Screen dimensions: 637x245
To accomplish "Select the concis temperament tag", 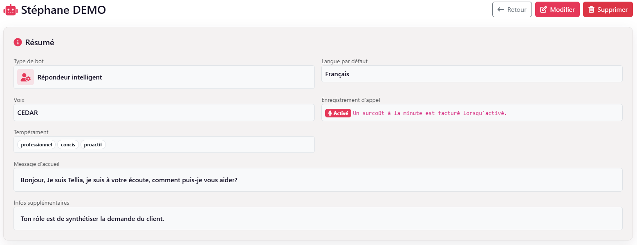I will 68,145.
